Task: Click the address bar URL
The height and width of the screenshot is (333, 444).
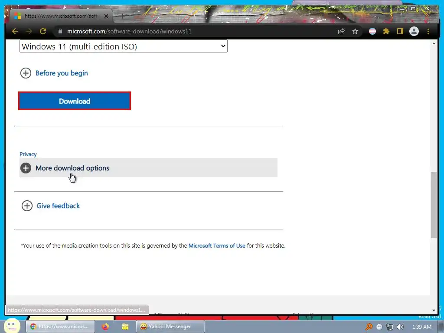Action: click(129, 31)
